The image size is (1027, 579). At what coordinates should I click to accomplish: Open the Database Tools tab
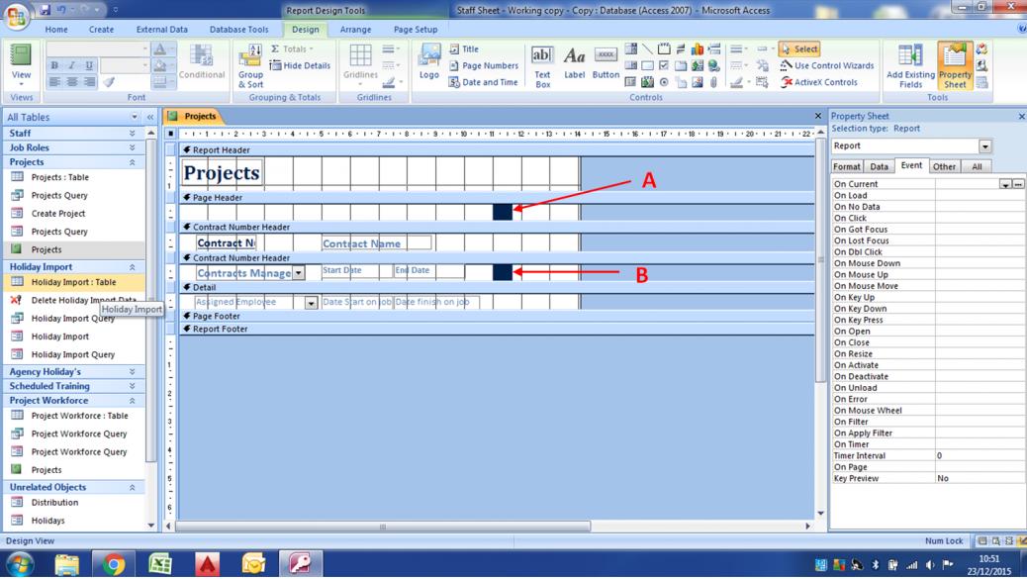[239, 30]
